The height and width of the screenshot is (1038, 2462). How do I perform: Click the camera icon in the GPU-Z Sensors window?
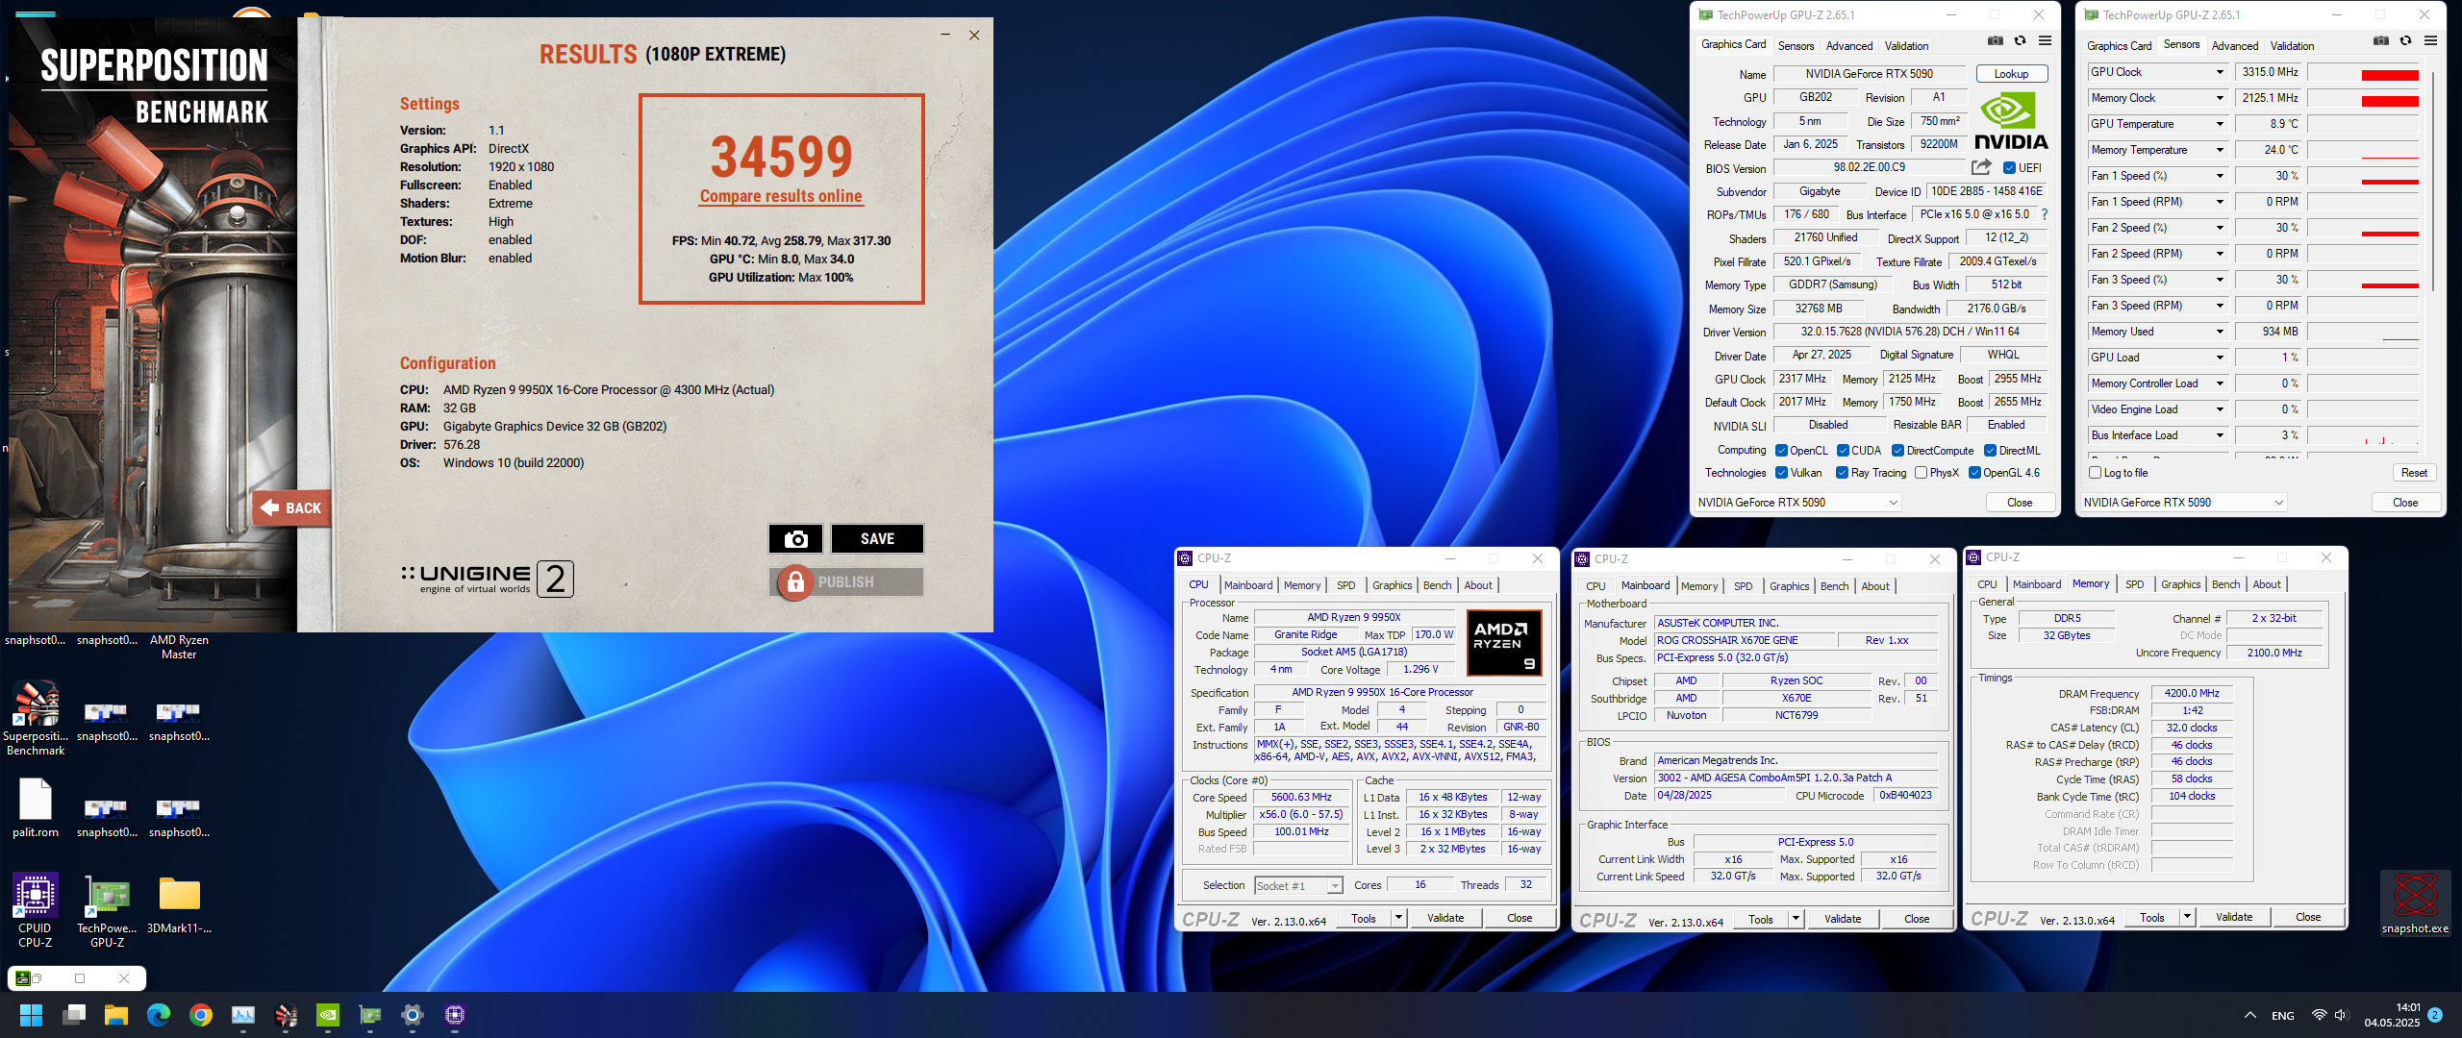pos(2381,41)
